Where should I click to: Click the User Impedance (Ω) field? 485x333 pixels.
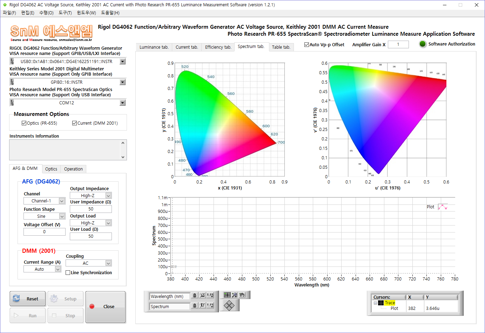tap(91, 209)
